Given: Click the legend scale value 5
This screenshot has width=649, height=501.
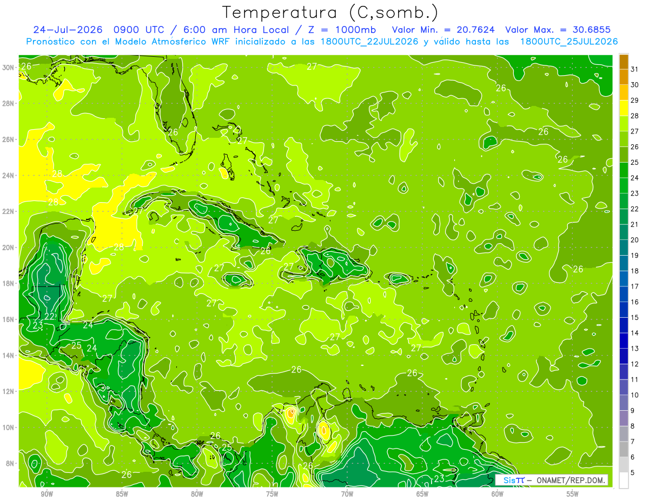Looking at the screenshot, I should 633,473.
